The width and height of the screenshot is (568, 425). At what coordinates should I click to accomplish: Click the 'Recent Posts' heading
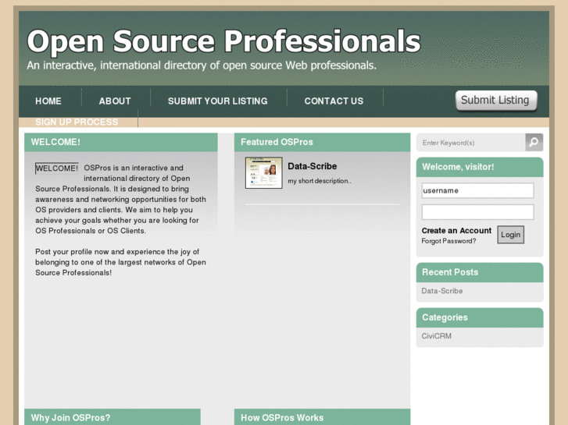click(450, 272)
